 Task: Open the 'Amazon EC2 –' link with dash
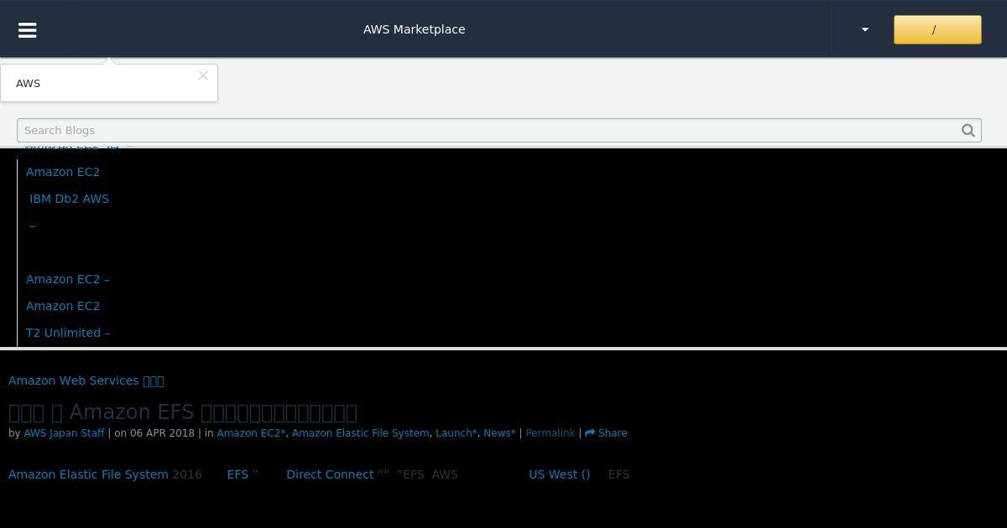pyautogui.click(x=68, y=279)
